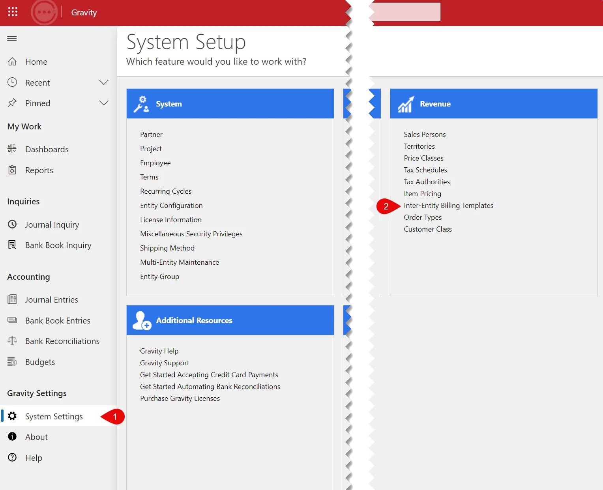Expand the Recent section chevron
The image size is (603, 490).
point(104,82)
